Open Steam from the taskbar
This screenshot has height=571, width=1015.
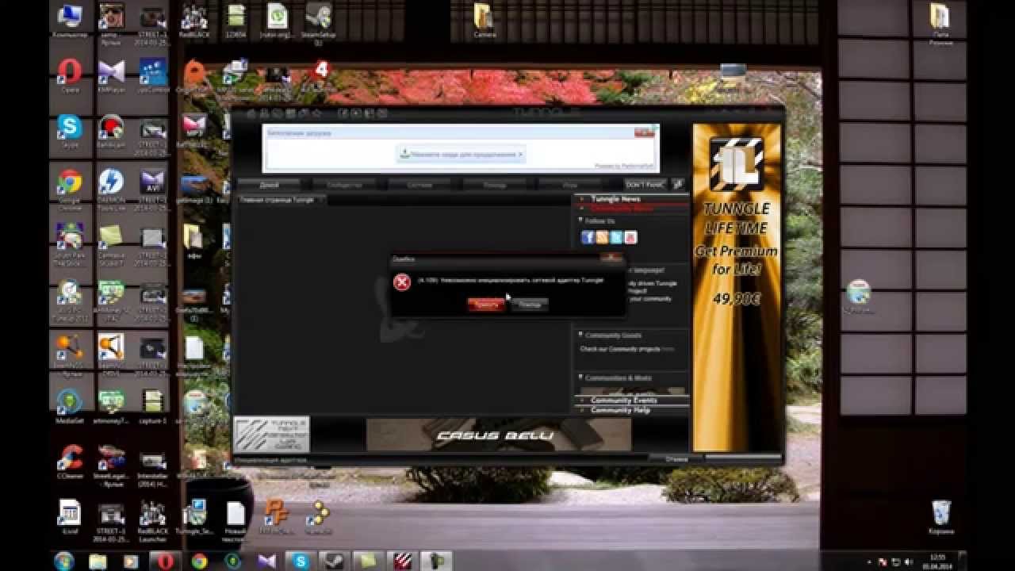335,561
